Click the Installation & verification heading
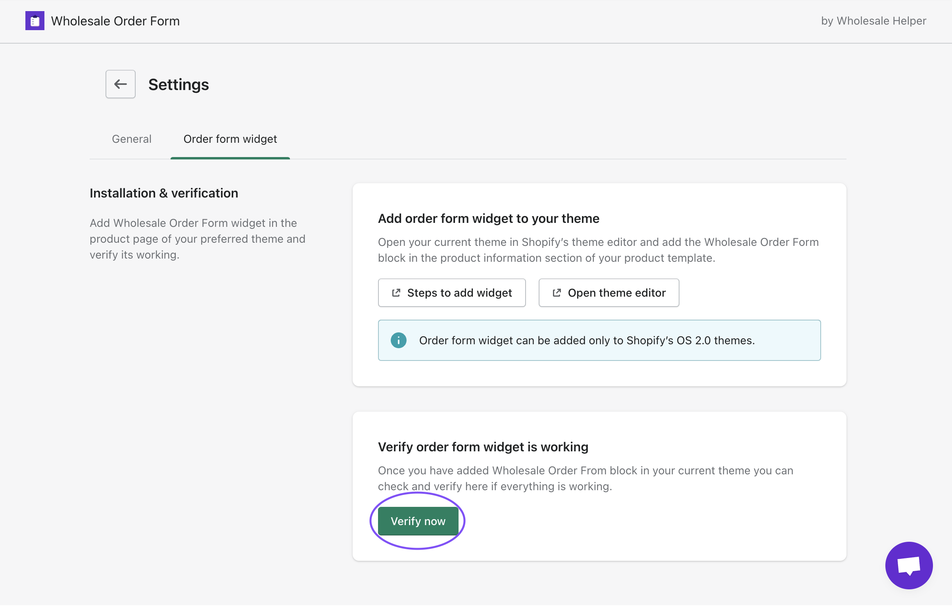 [x=164, y=193]
